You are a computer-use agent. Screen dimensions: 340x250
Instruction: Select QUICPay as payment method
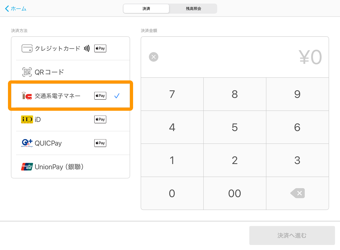[48, 143]
